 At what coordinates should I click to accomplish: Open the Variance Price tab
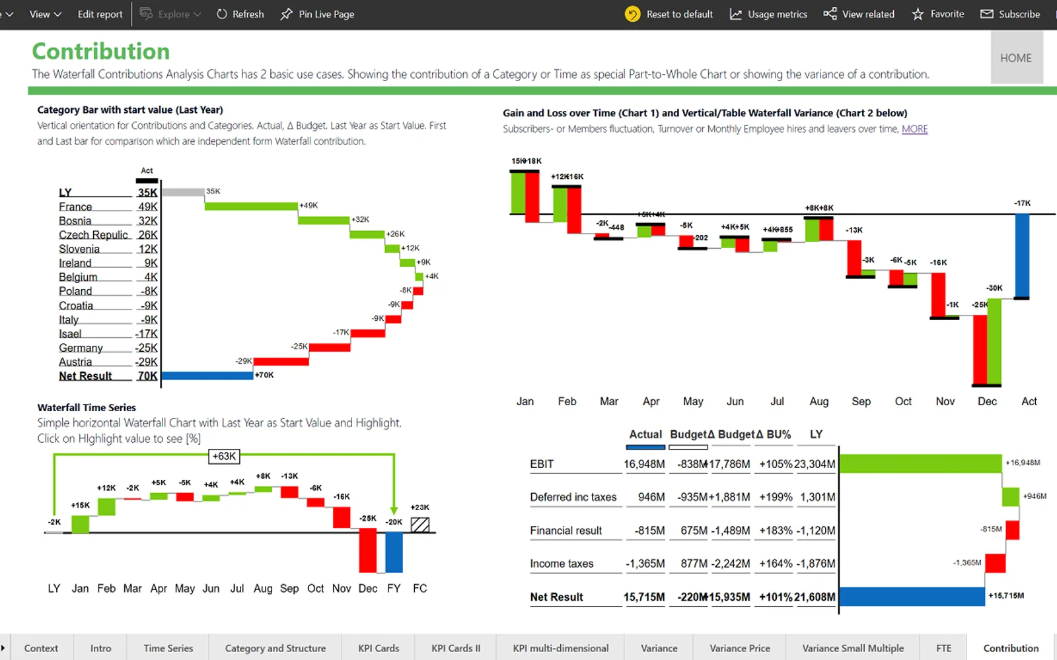coord(740,648)
